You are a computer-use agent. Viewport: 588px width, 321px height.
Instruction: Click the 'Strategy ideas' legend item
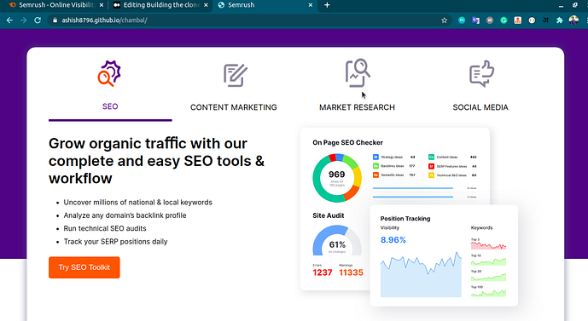click(393, 158)
